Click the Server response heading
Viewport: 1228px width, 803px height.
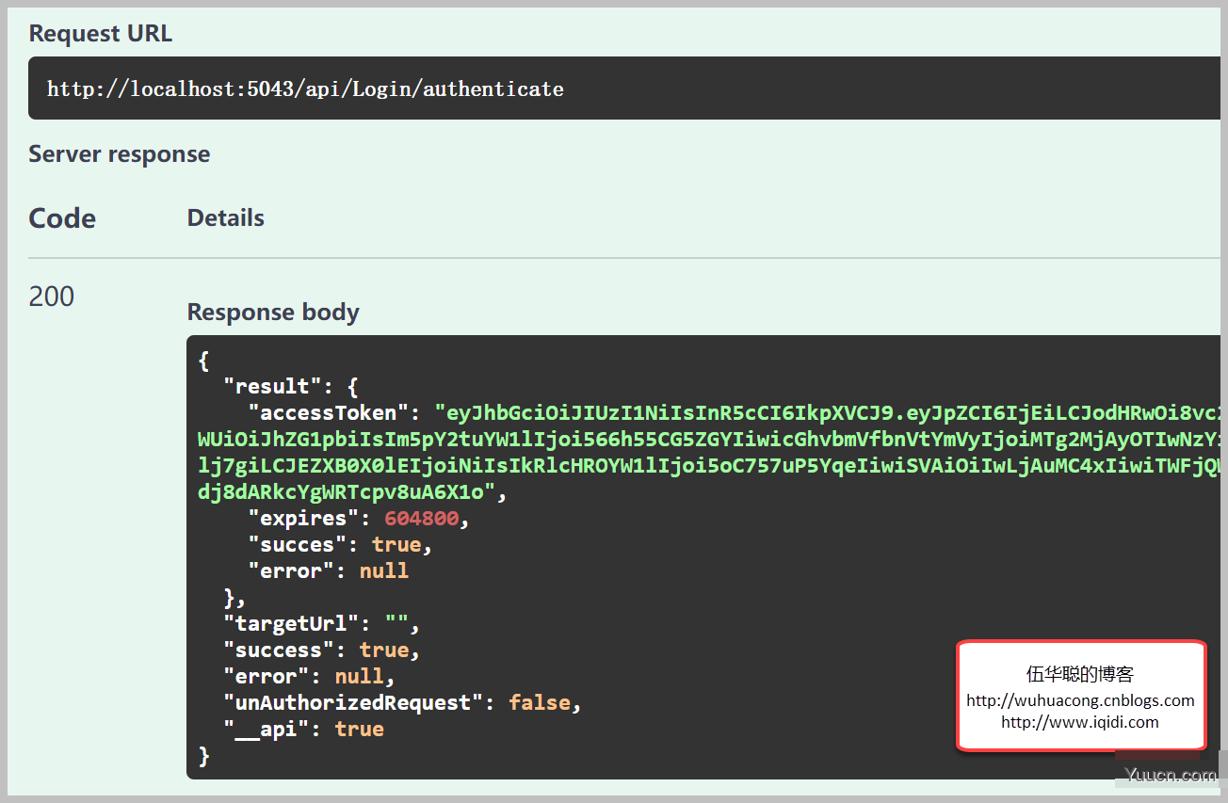[x=120, y=154]
